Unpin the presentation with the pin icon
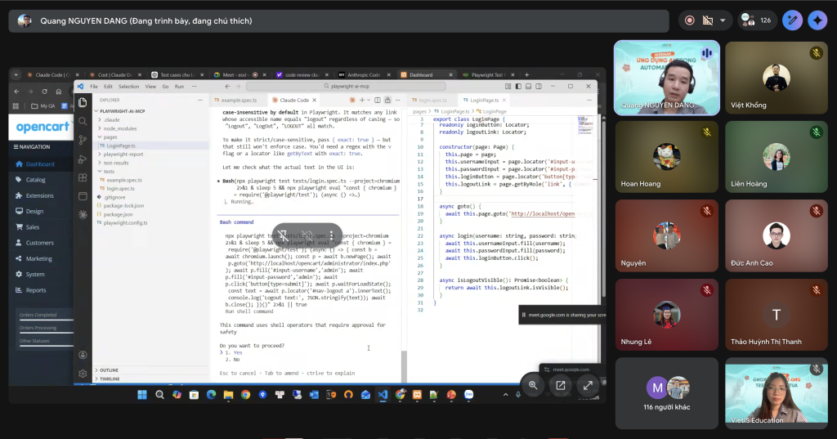The image size is (837, 439). (283, 234)
